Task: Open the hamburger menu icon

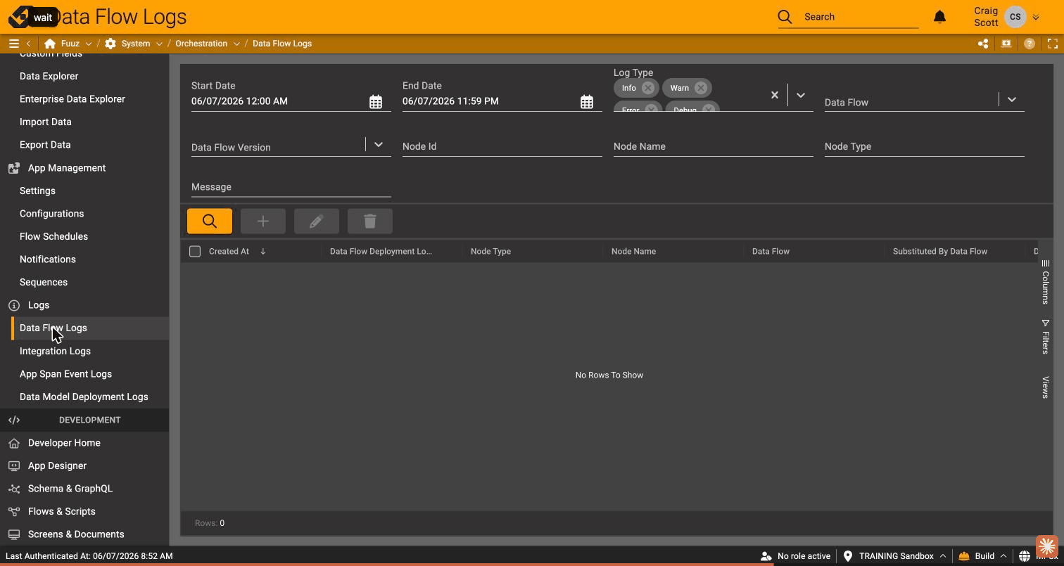Action: pos(13,44)
